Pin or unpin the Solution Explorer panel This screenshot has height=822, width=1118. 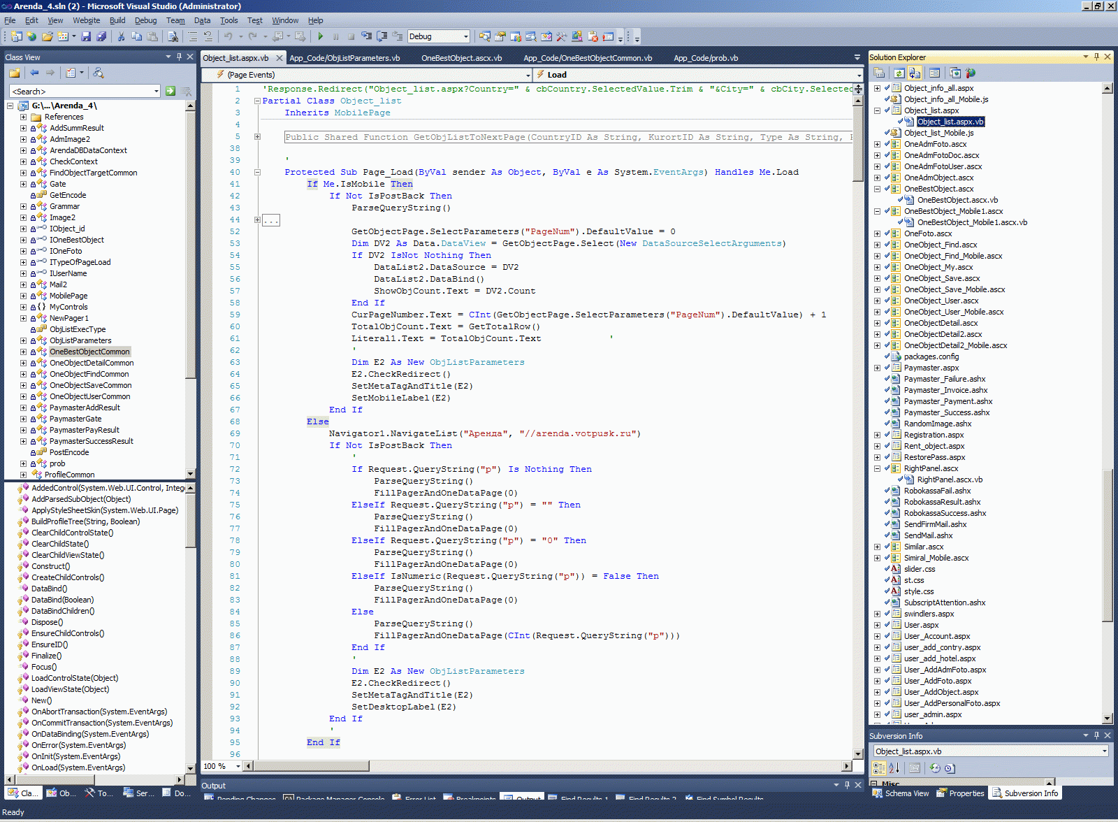point(1096,57)
